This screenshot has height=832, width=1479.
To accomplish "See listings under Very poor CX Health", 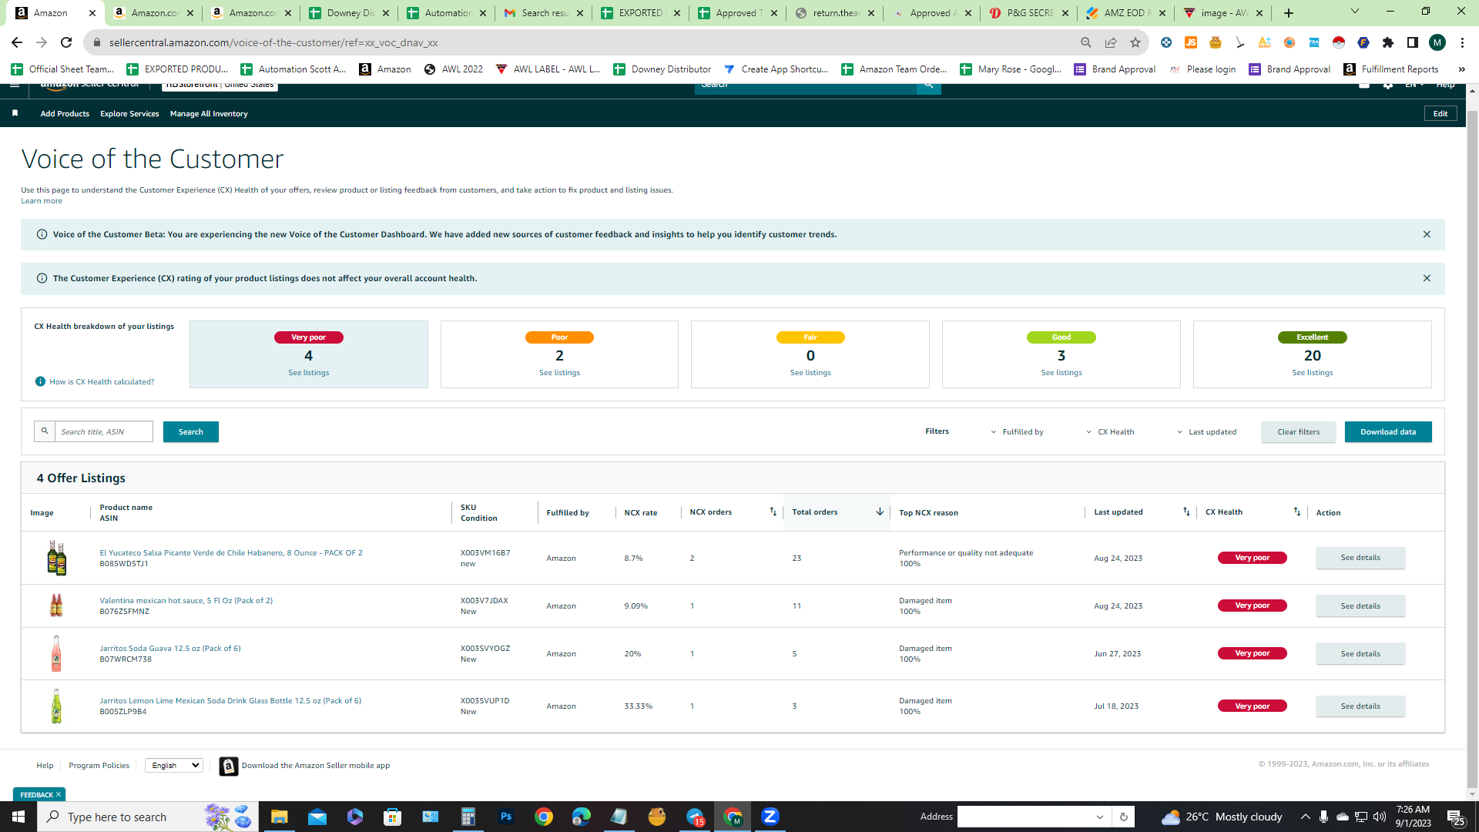I will (309, 372).
